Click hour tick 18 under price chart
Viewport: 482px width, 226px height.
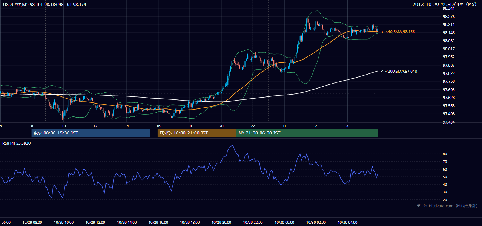tap(190, 126)
